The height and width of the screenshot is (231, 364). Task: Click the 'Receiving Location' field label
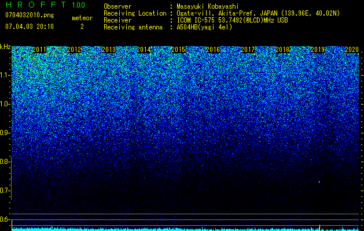click(x=135, y=13)
